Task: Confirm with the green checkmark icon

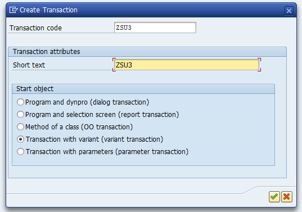Action: [274, 197]
